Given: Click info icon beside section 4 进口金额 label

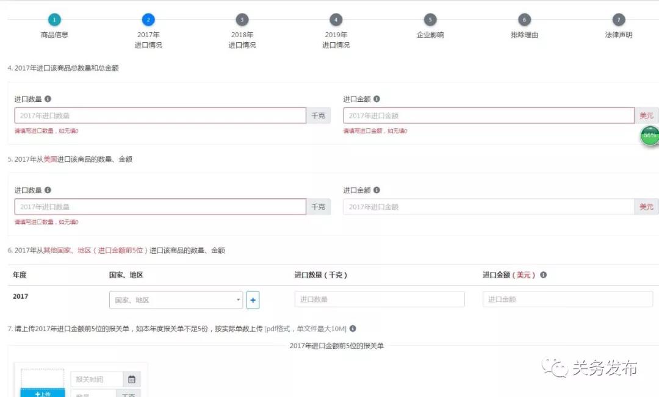Looking at the screenshot, I should pos(376,99).
